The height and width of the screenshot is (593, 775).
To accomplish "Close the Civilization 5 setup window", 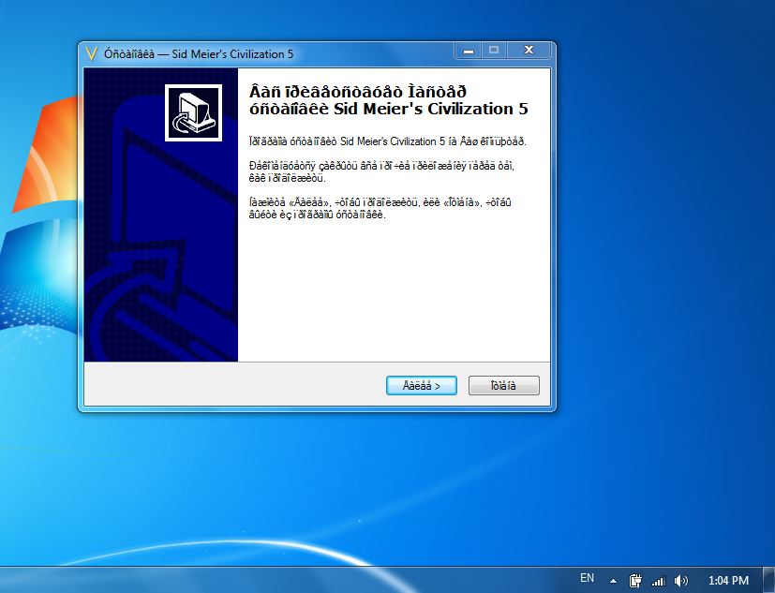I will point(529,50).
